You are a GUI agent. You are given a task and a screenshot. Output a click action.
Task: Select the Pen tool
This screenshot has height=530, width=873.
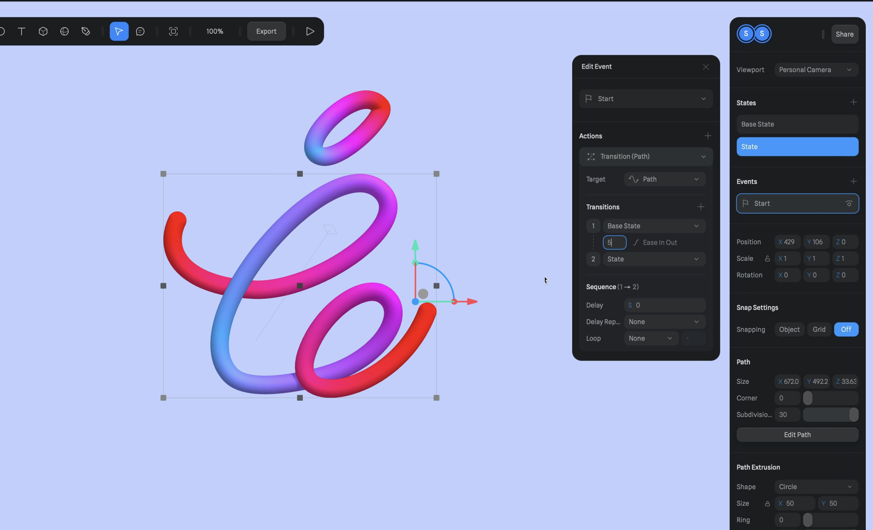(x=86, y=31)
